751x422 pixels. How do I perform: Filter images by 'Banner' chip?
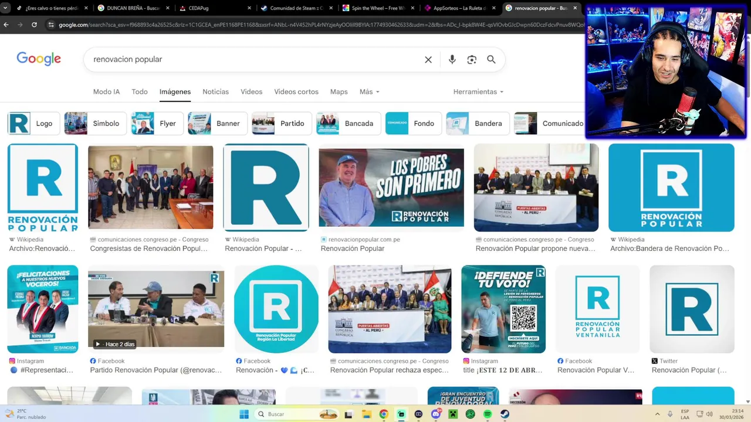click(218, 124)
